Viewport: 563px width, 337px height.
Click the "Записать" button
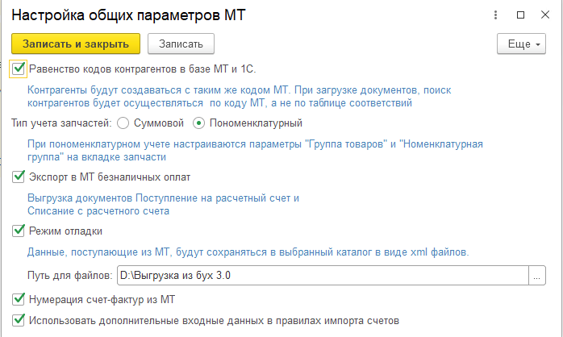(x=181, y=44)
